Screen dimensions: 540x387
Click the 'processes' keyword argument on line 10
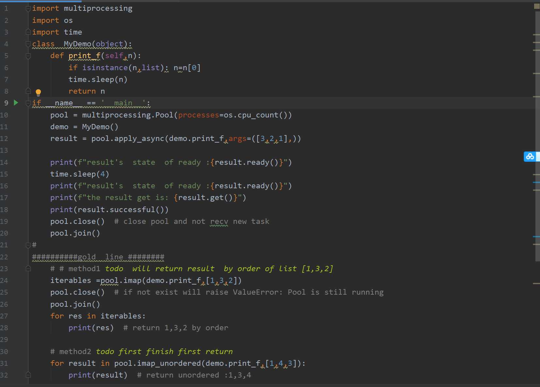(199, 115)
